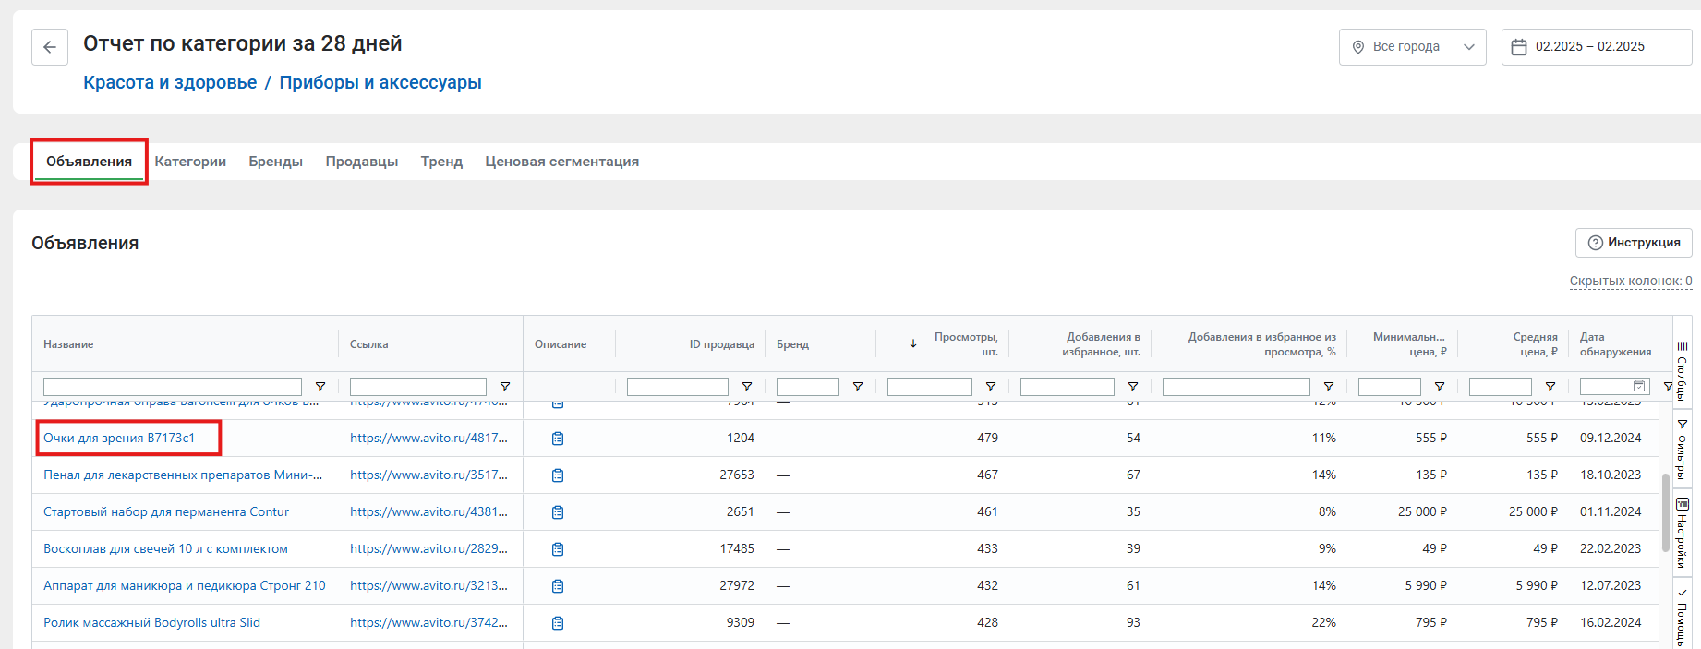Open filter menu for Просмотры column
Screen dimensions: 1701x649
pyautogui.click(x=991, y=387)
